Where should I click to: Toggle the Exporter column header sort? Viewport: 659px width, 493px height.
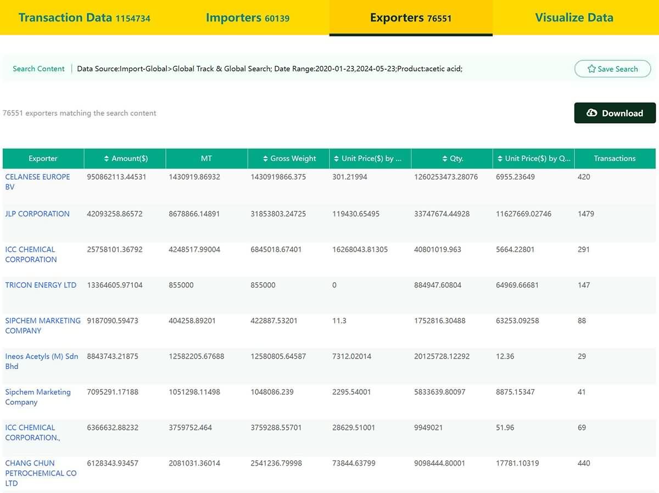pos(43,158)
